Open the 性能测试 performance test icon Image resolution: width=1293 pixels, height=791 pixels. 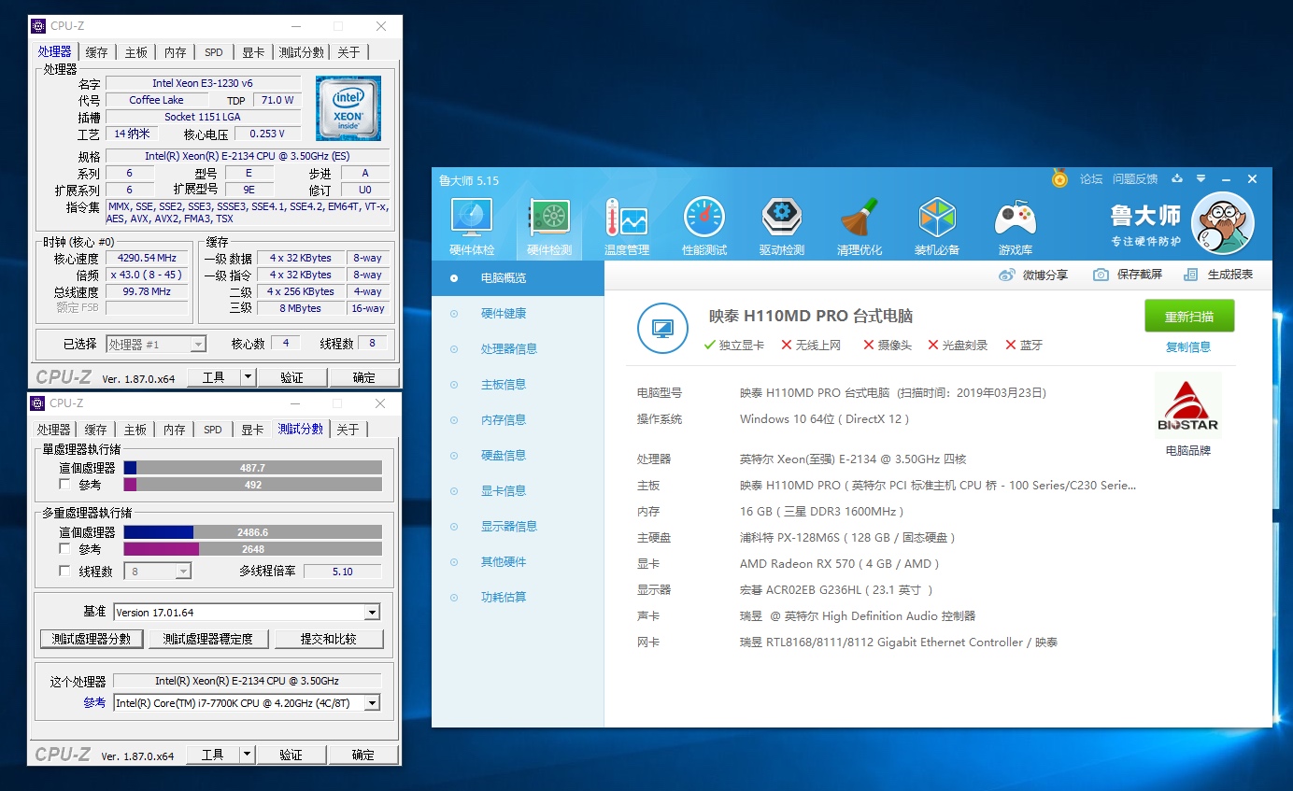[704, 218]
